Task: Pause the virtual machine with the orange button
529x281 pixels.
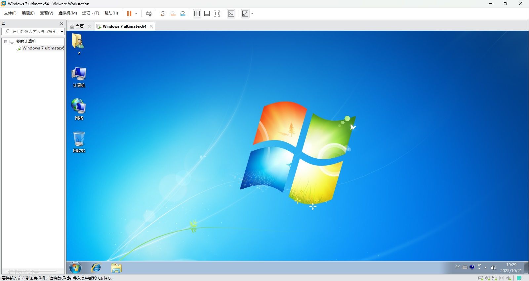Action: [x=129, y=14]
